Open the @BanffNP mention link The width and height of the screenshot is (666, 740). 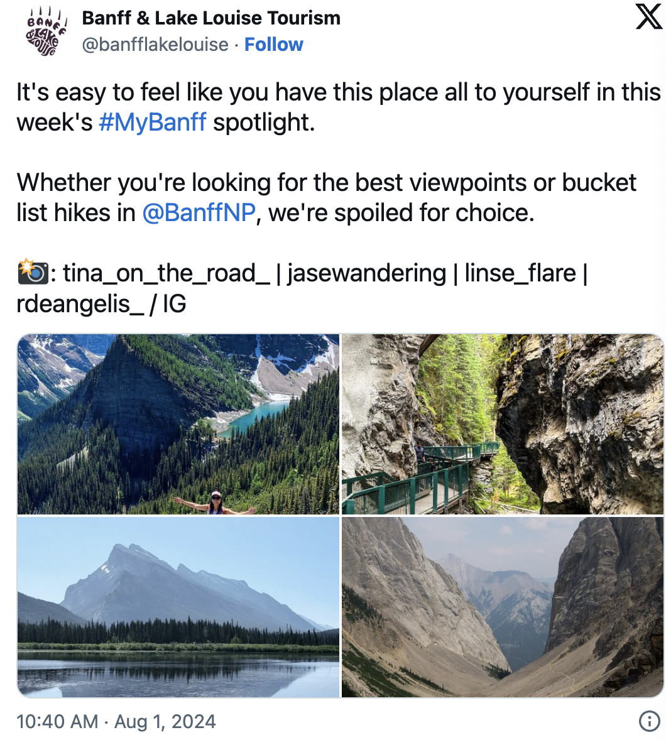(199, 212)
